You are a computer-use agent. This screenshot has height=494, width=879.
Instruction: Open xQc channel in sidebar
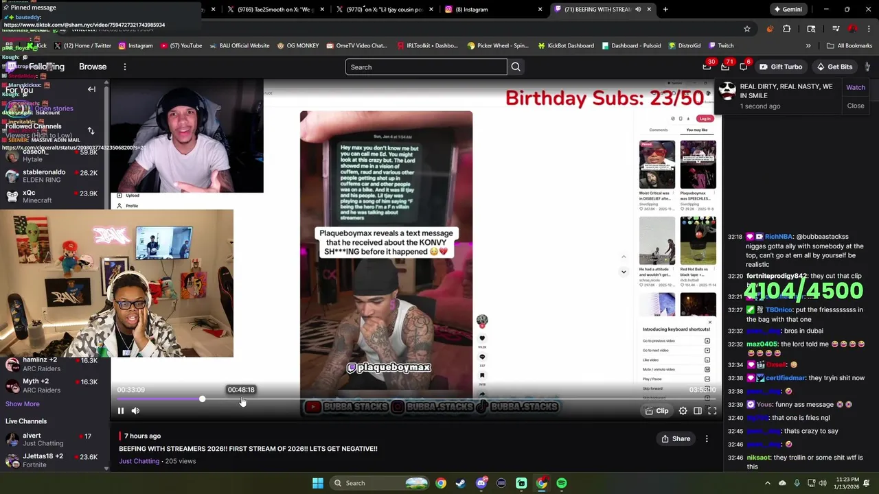(55, 197)
